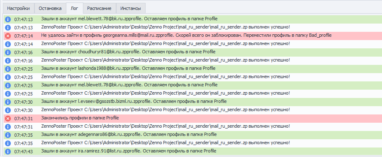Image resolution: width=382 pixels, height=157 pixels.
Task: Click red error icon of georgeanna.mills entry
Action: (x=8, y=36)
